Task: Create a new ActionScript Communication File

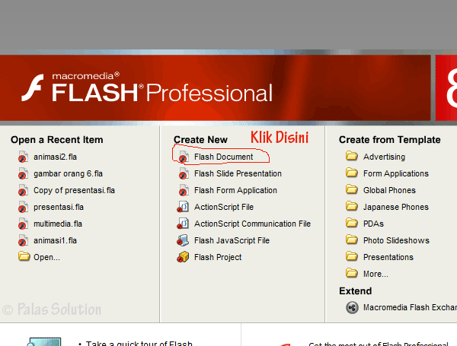Action: click(252, 224)
